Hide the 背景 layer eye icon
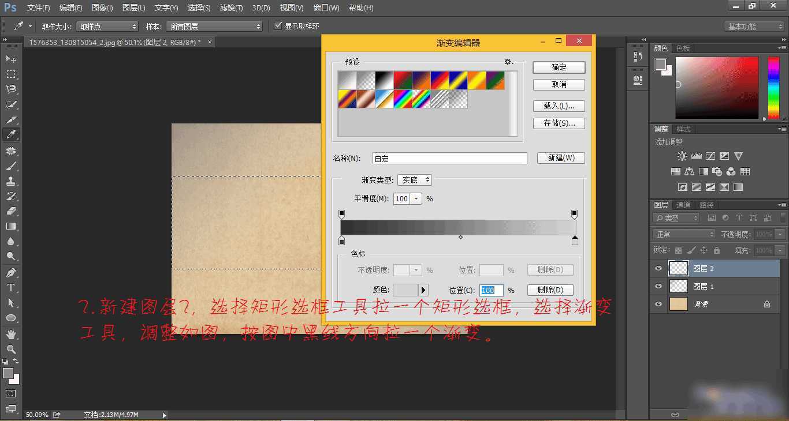 (658, 304)
